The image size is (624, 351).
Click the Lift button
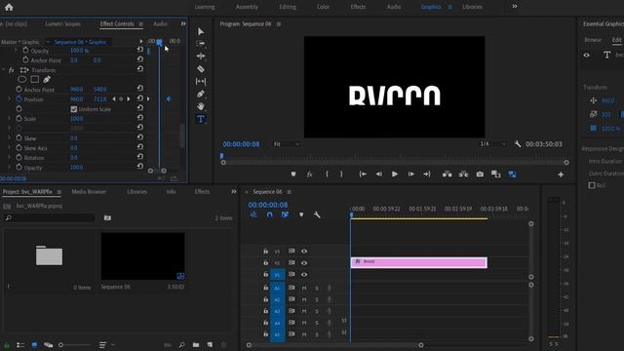(447, 175)
